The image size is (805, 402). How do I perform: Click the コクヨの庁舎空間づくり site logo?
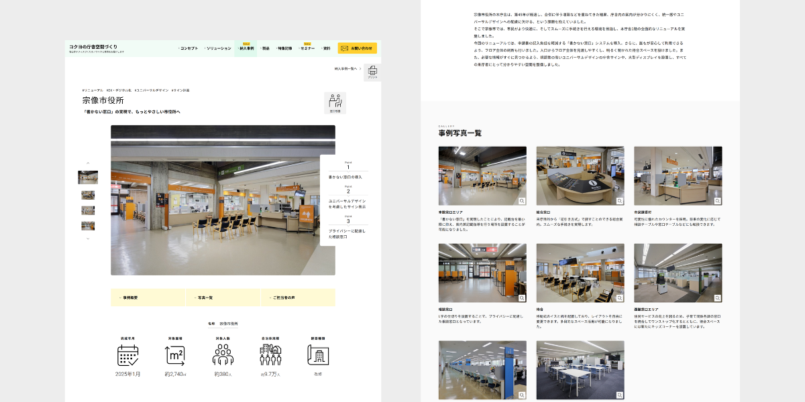(x=97, y=47)
